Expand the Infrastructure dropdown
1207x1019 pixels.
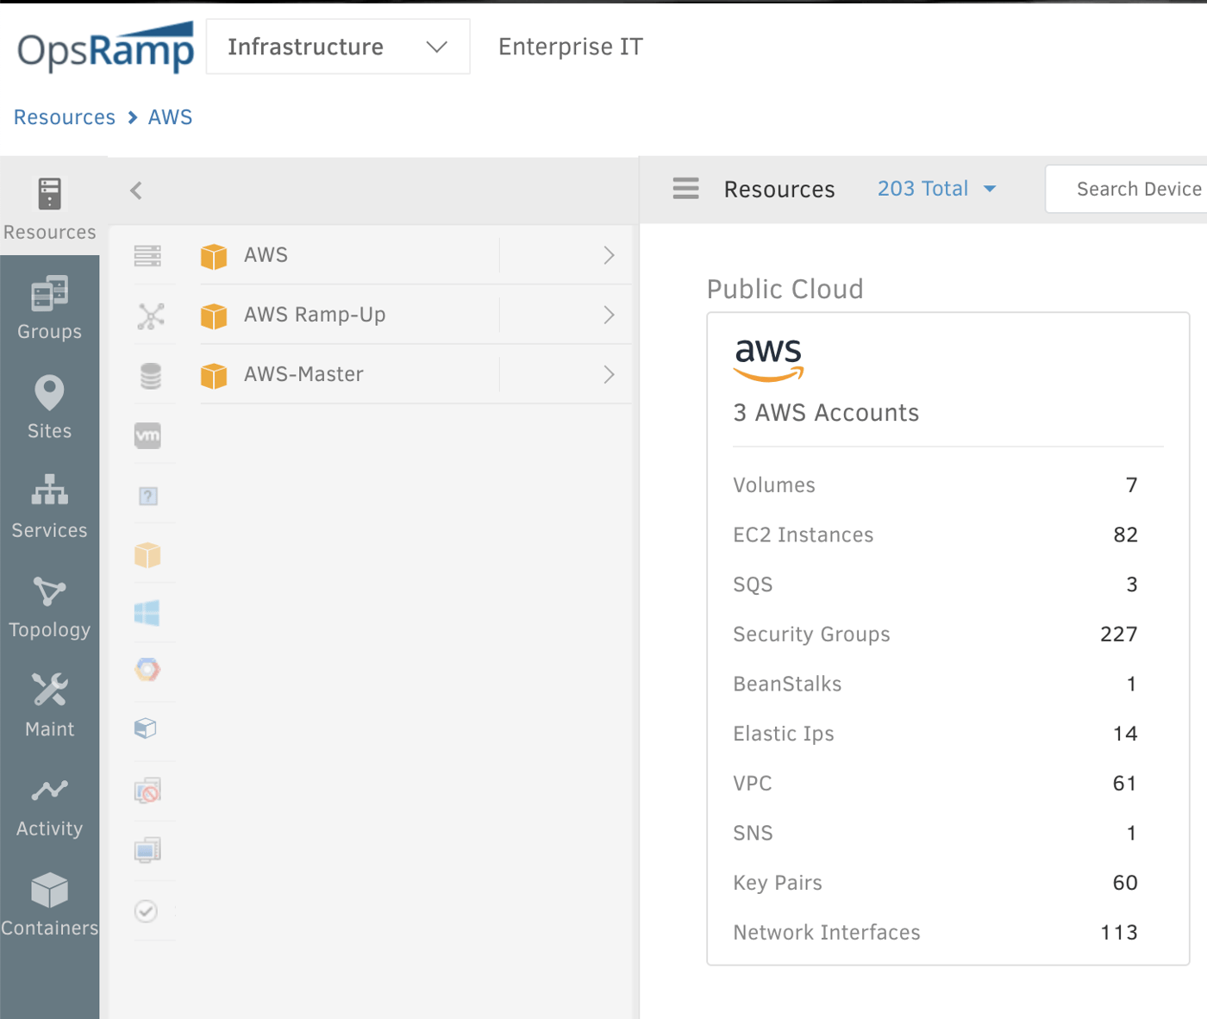coord(337,47)
